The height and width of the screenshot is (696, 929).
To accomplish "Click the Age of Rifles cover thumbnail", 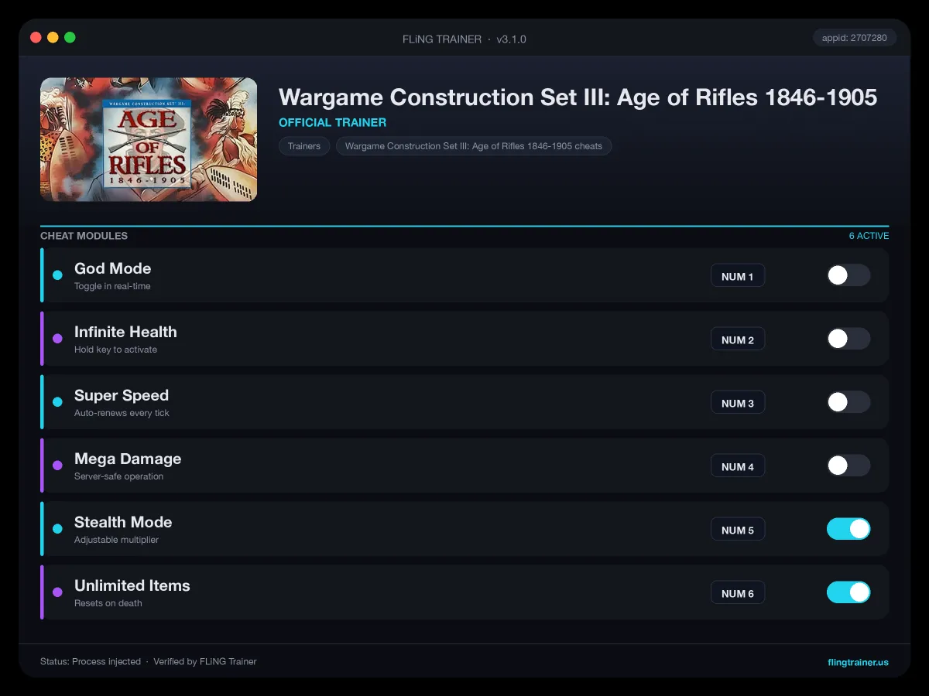I will [149, 139].
